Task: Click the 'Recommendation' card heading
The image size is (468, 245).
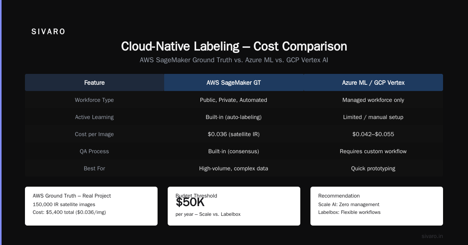Action: (x=339, y=196)
